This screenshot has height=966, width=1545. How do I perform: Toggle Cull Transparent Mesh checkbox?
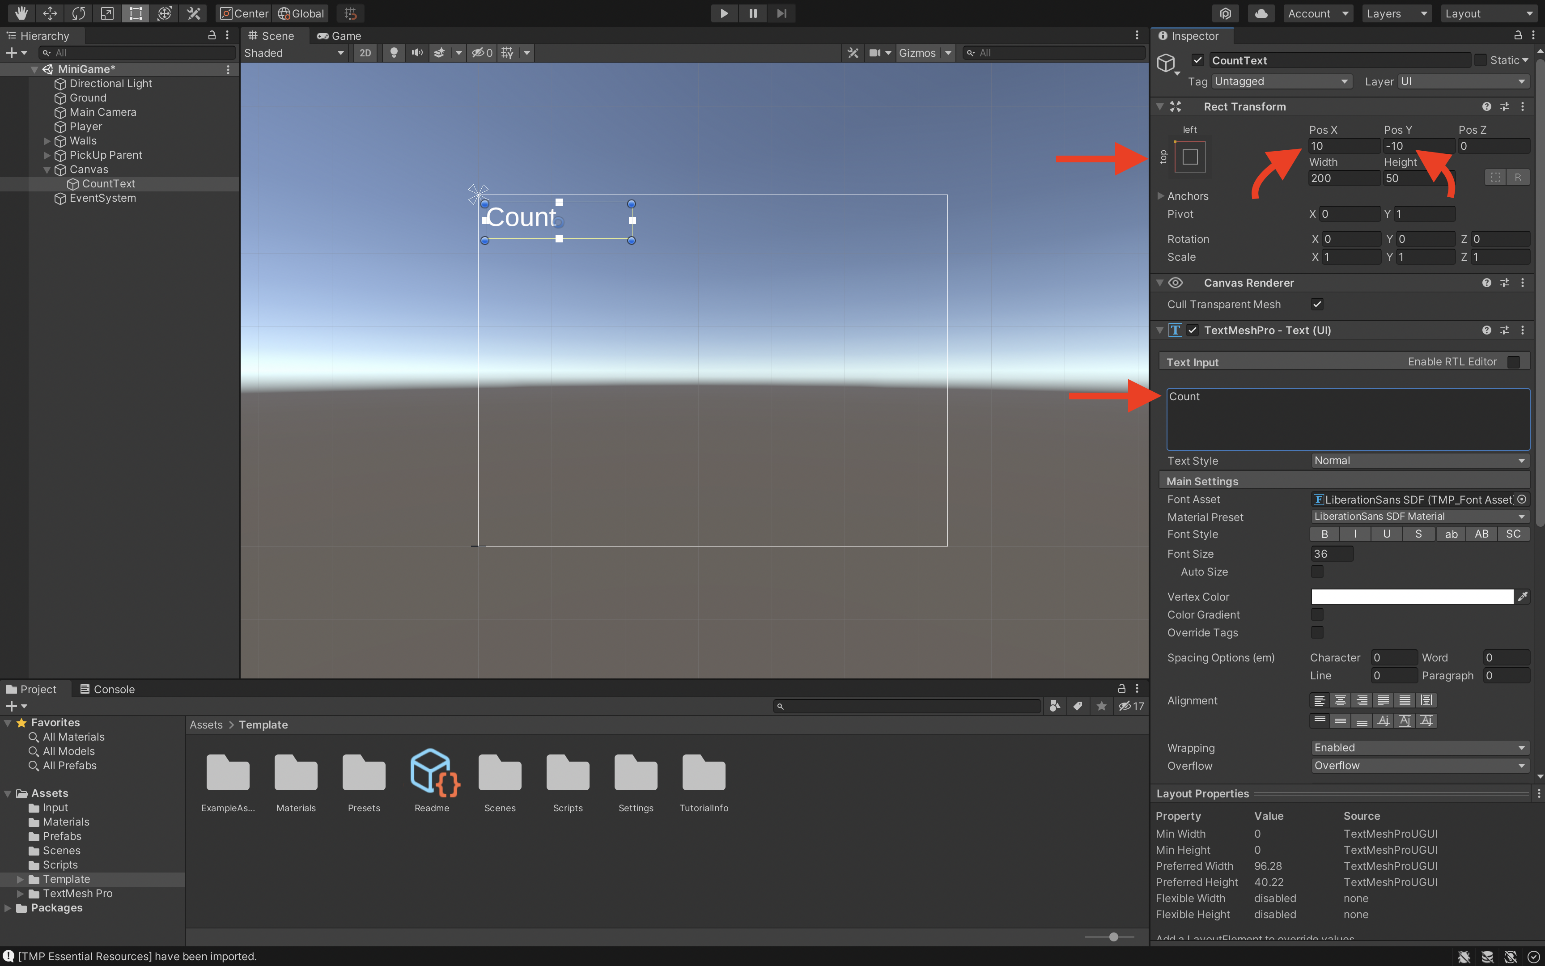1317,304
